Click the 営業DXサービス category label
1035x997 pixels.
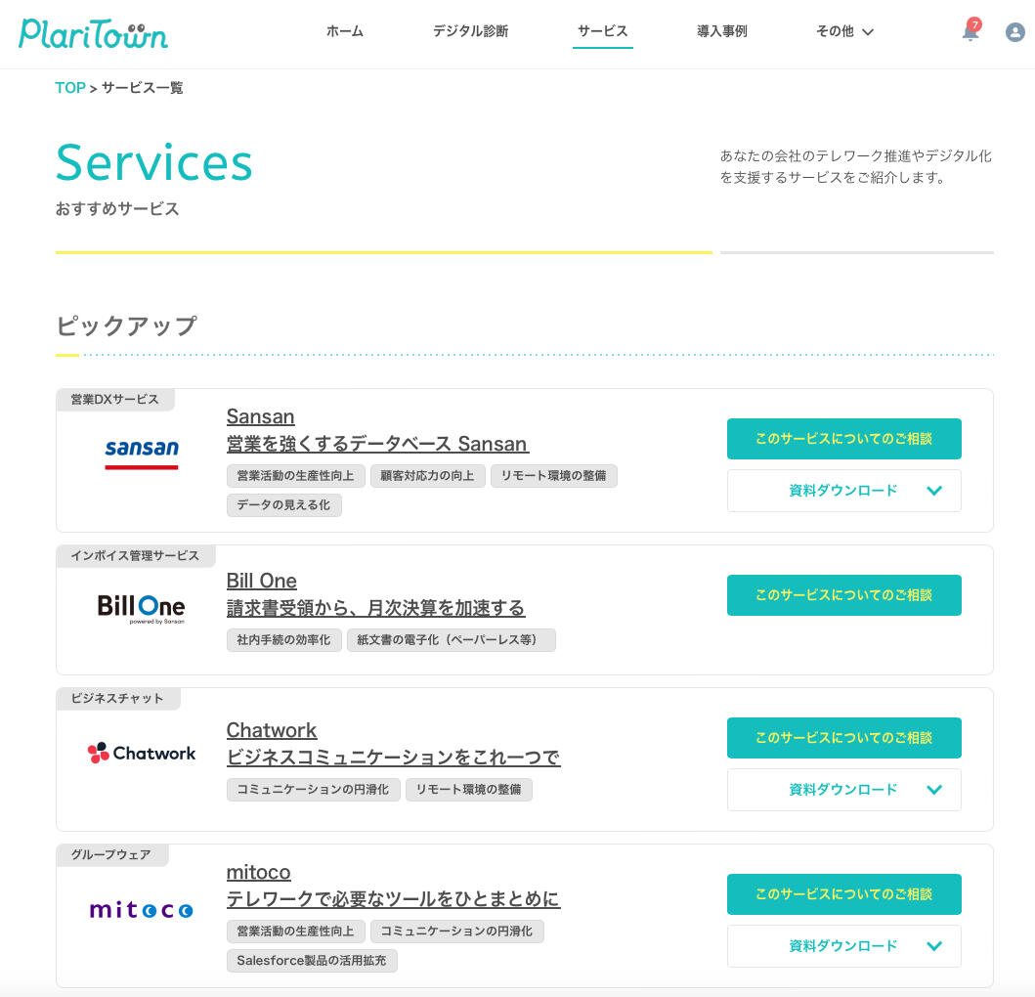point(115,400)
